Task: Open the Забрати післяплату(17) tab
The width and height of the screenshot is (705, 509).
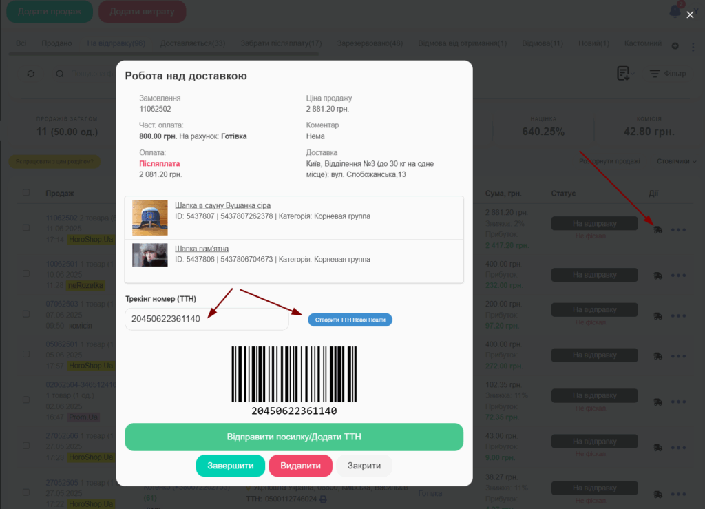Action: (x=281, y=43)
